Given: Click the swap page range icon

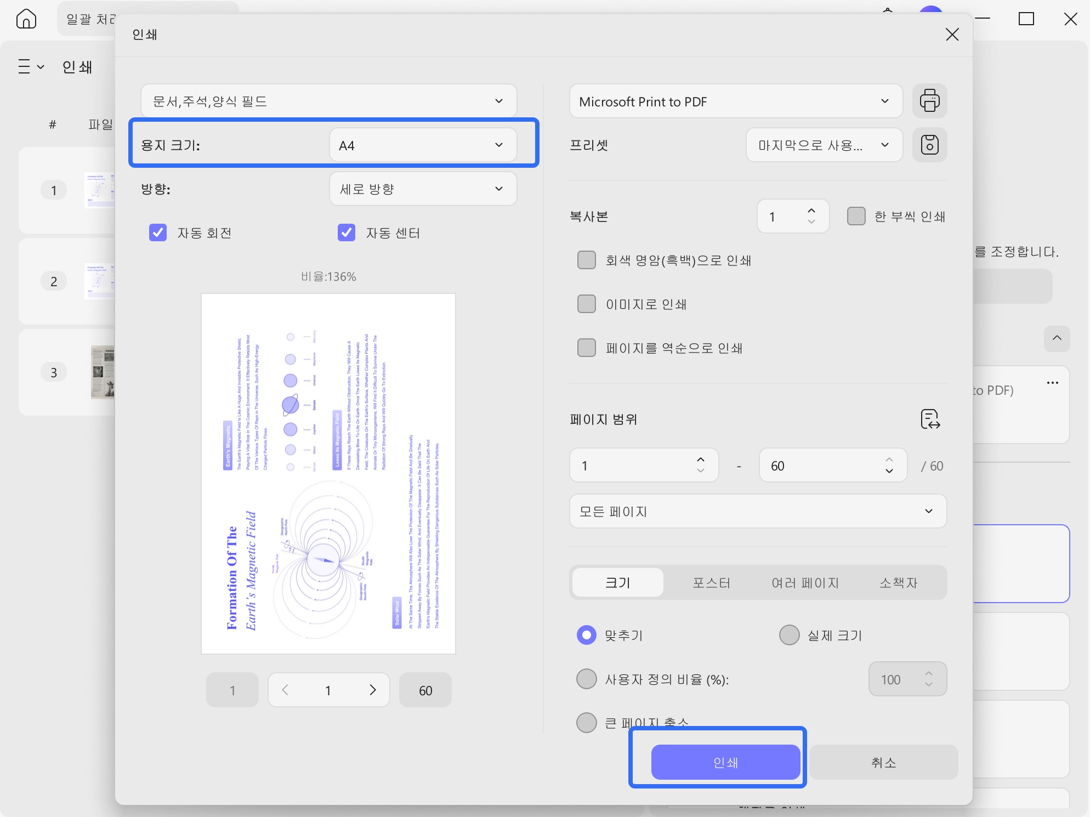Looking at the screenshot, I should (x=930, y=419).
